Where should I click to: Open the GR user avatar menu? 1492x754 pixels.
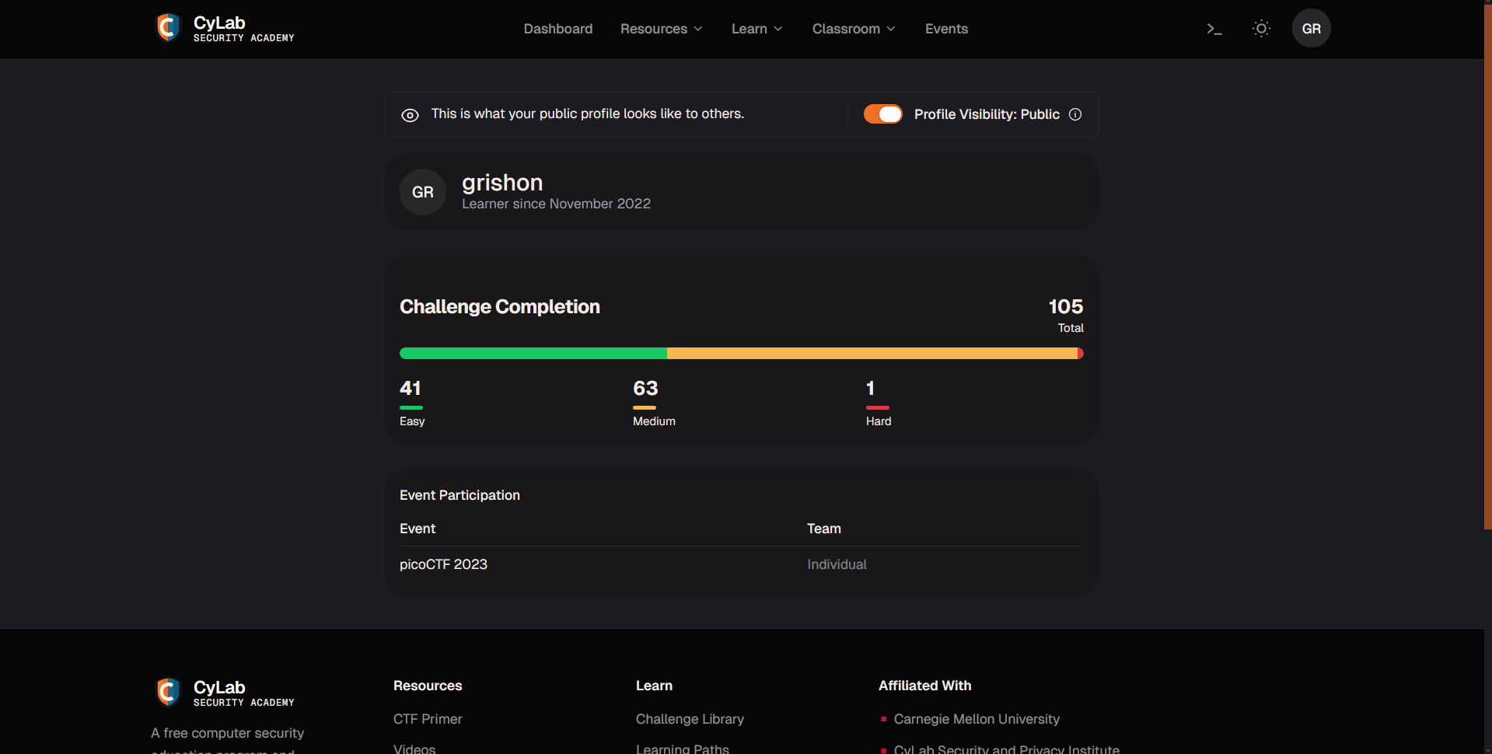point(1311,29)
